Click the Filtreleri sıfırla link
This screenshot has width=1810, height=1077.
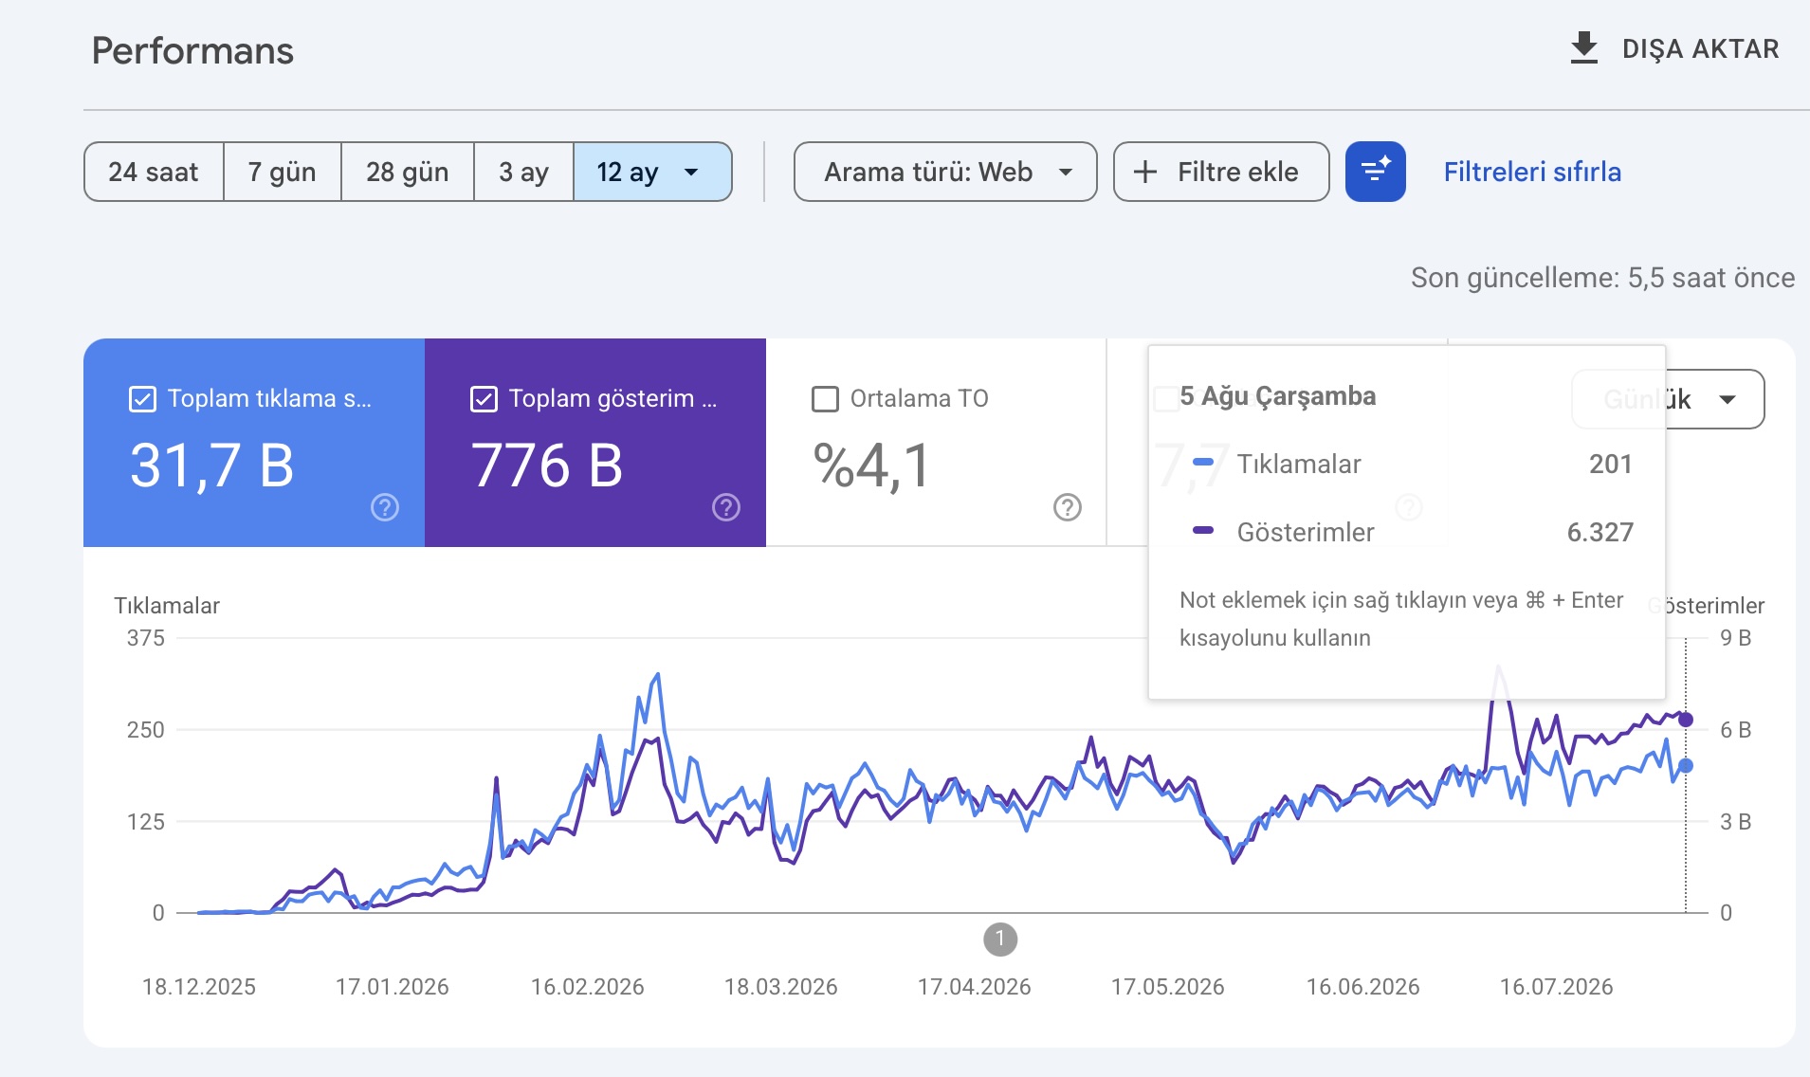coord(1532,172)
